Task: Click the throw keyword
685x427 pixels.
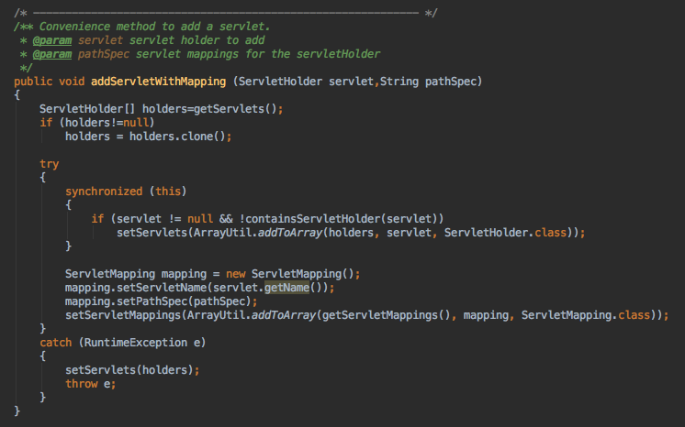Action: pyautogui.click(x=82, y=383)
